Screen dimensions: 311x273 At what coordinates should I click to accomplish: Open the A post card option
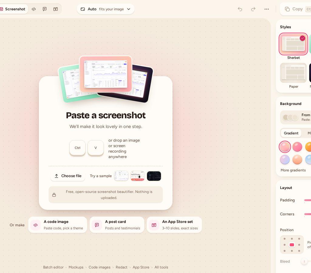117,225
